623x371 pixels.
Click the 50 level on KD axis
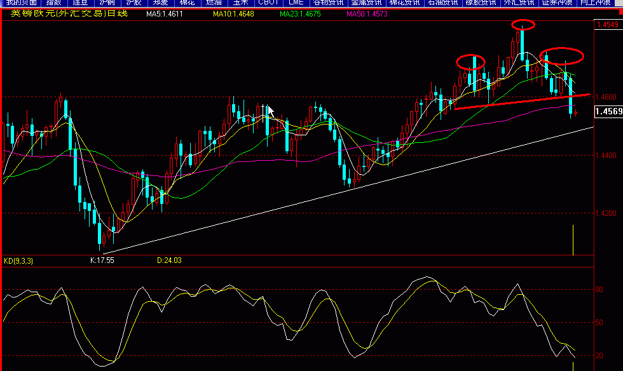coord(599,323)
